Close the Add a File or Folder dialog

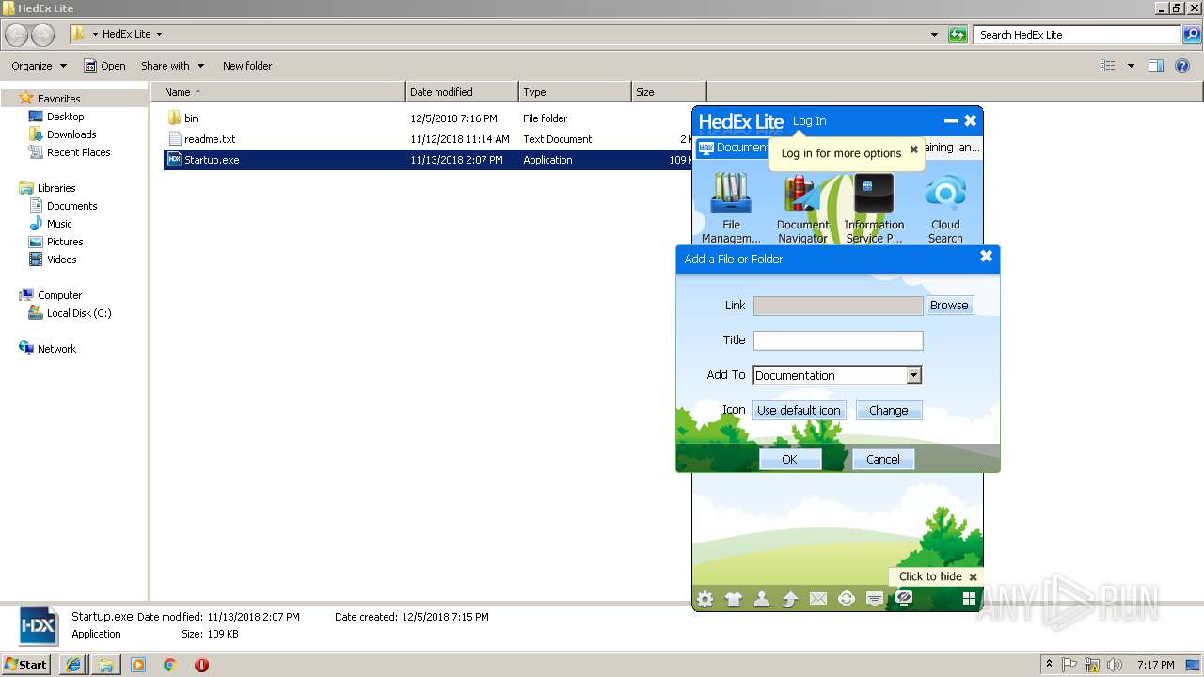click(986, 256)
